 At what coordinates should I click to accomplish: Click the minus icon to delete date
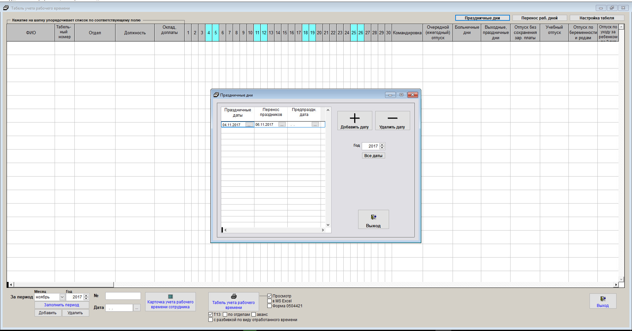click(392, 118)
